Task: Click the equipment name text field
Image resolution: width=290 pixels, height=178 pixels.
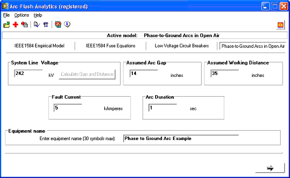Action: (181, 139)
